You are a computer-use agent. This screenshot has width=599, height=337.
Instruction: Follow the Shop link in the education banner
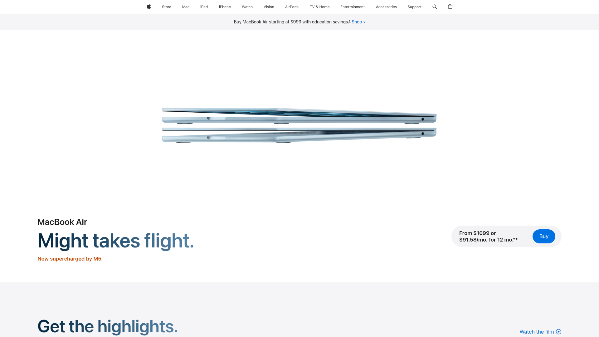[357, 22]
